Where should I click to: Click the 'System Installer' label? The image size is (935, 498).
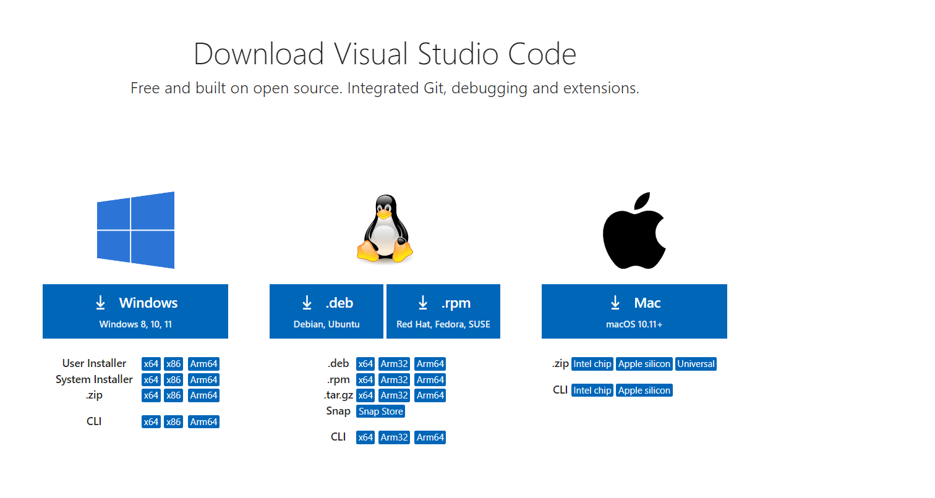click(94, 379)
